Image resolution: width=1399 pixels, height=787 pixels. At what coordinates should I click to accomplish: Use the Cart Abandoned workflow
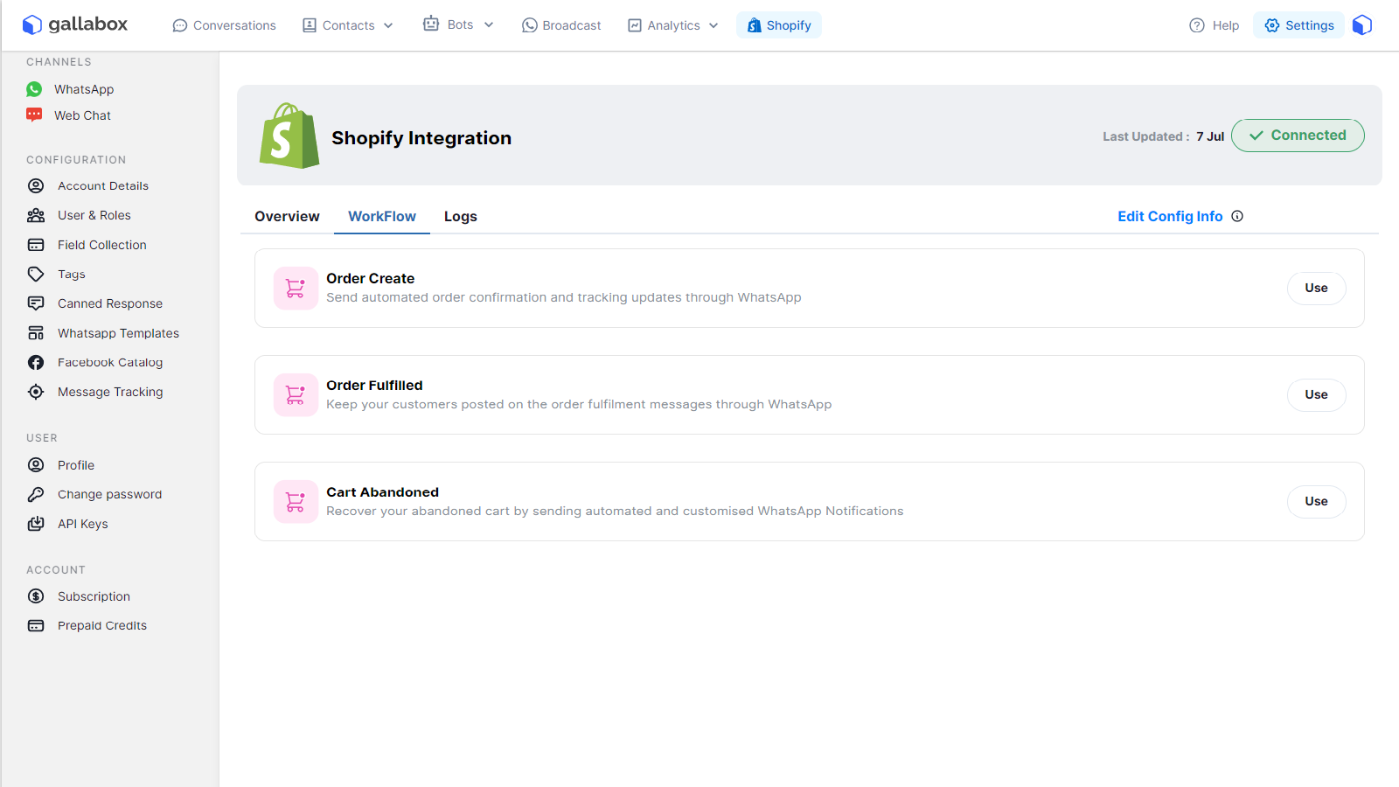point(1316,501)
